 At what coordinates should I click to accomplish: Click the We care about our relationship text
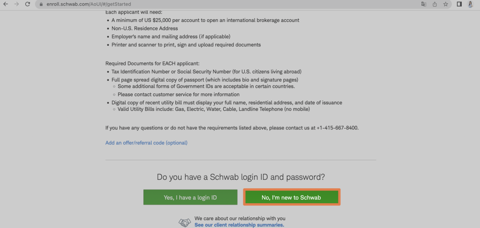point(240,219)
